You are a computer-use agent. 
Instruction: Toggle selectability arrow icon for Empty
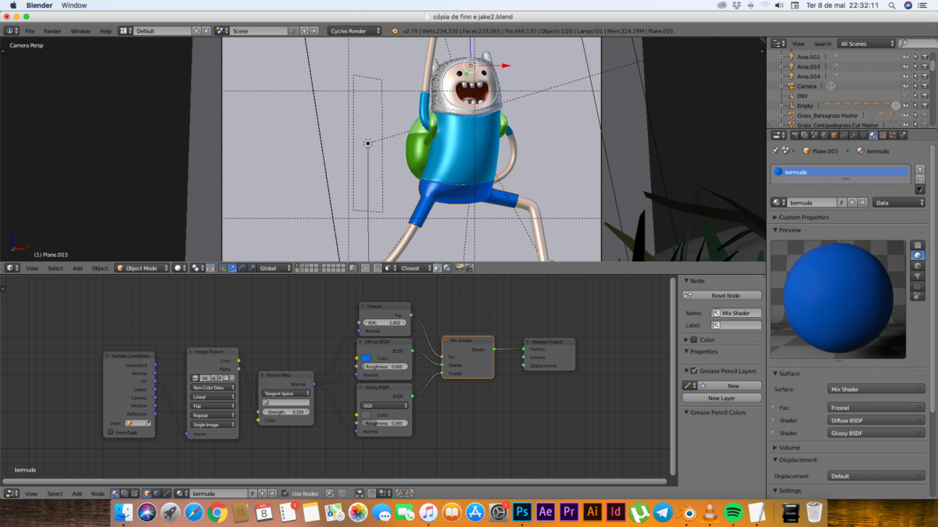(915, 105)
